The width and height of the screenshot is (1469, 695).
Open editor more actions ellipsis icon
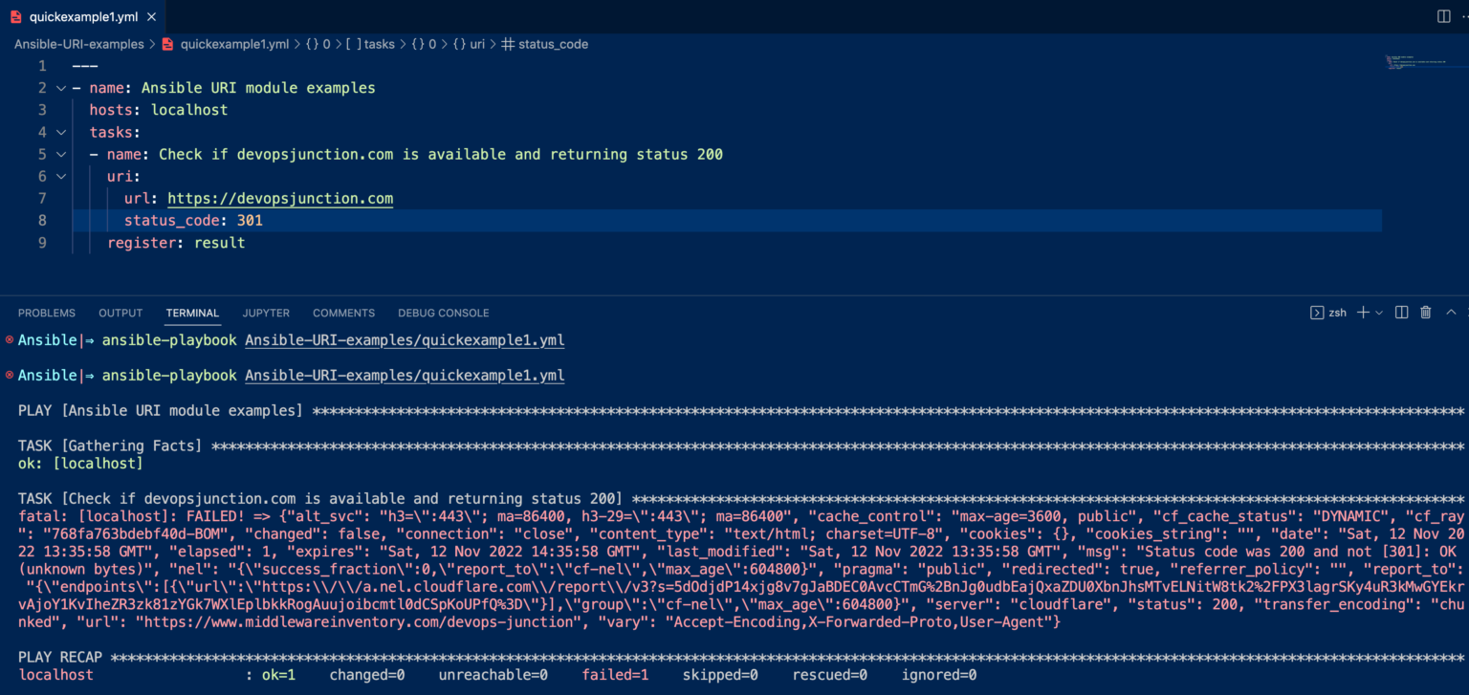click(1465, 16)
